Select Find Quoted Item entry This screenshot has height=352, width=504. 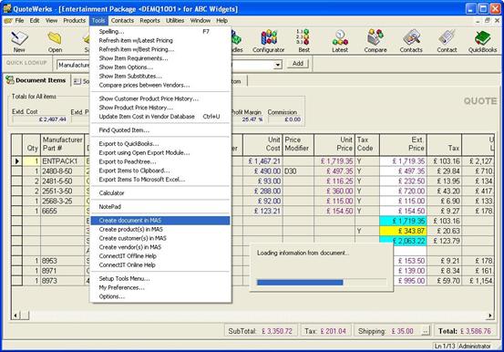click(160, 130)
